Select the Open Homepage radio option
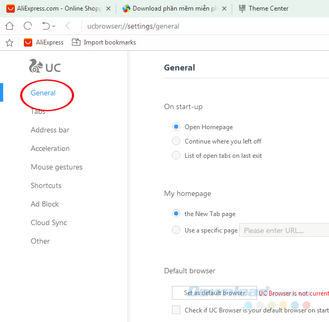This screenshot has height=322, width=329. click(x=176, y=127)
